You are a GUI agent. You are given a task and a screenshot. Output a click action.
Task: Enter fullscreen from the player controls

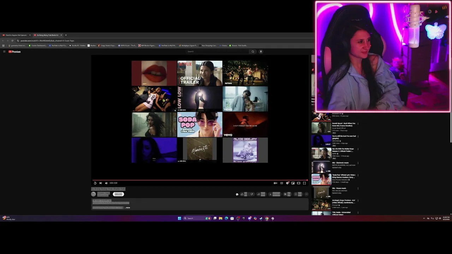304,183
